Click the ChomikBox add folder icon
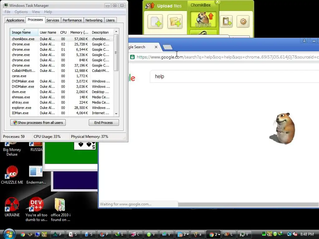Screen dimensions: 319x239 click(x=175, y=21)
